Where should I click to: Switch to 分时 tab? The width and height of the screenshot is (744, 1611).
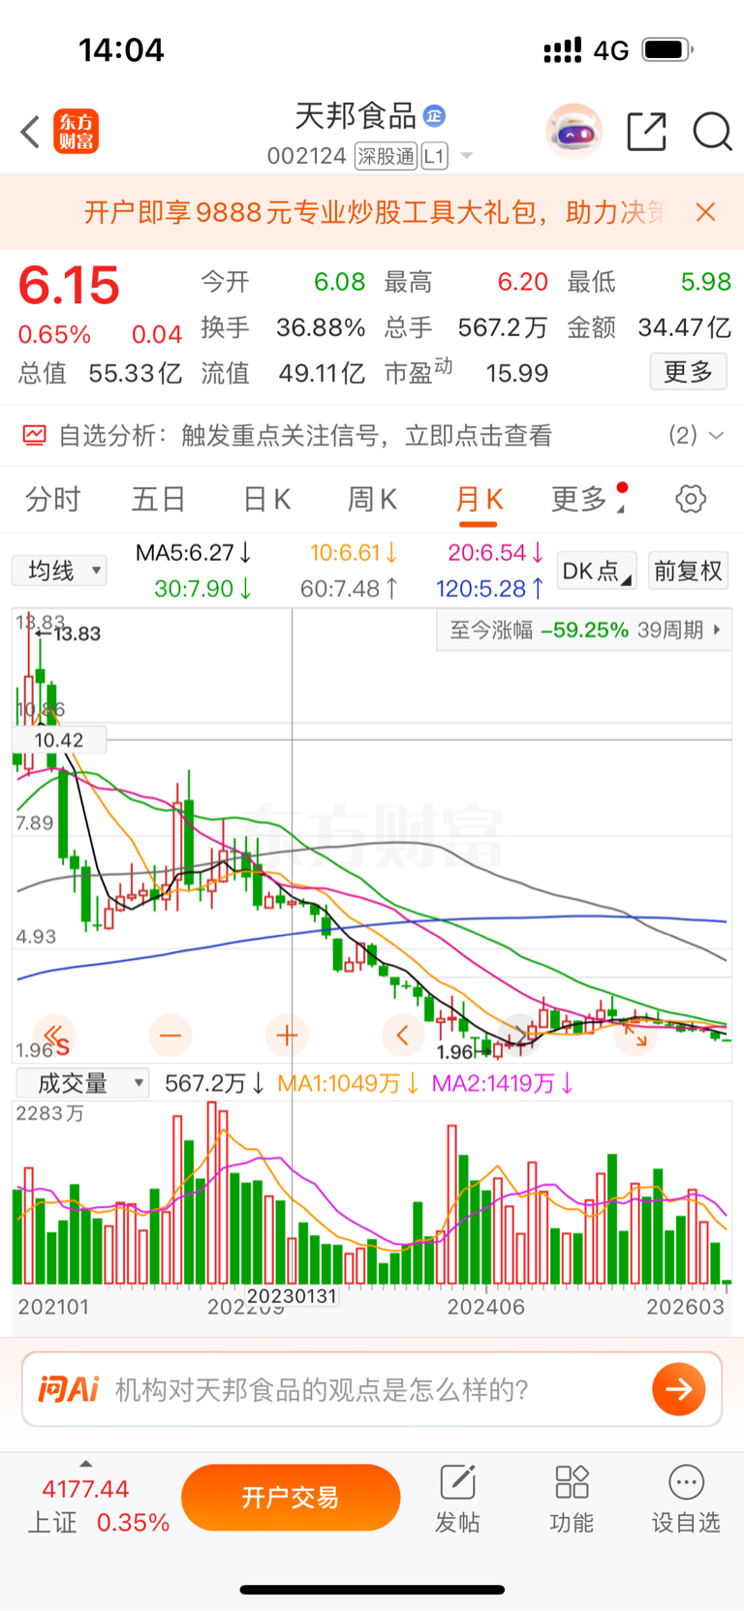pyautogui.click(x=52, y=500)
